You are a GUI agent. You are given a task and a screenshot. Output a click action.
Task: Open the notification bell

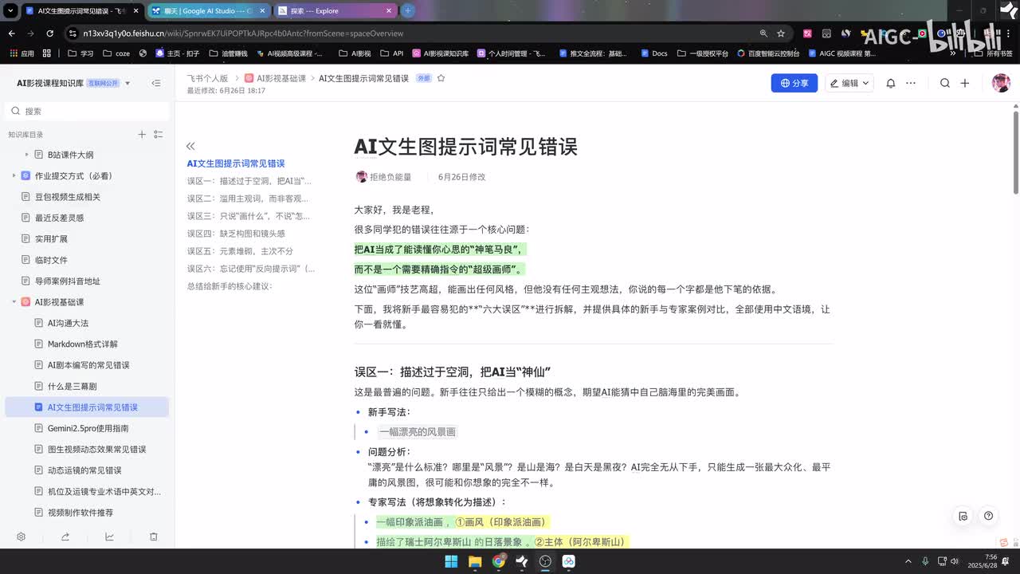pyautogui.click(x=891, y=83)
